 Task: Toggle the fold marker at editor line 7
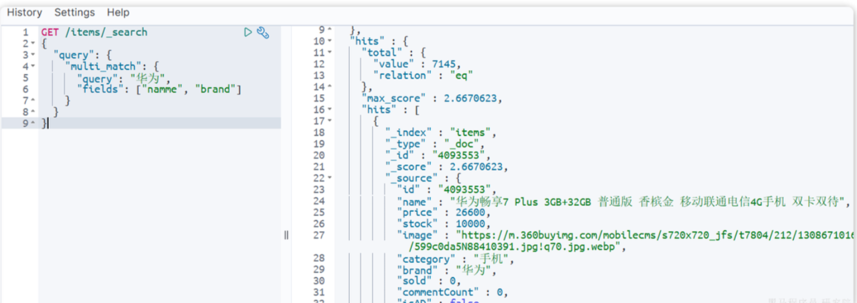point(33,101)
